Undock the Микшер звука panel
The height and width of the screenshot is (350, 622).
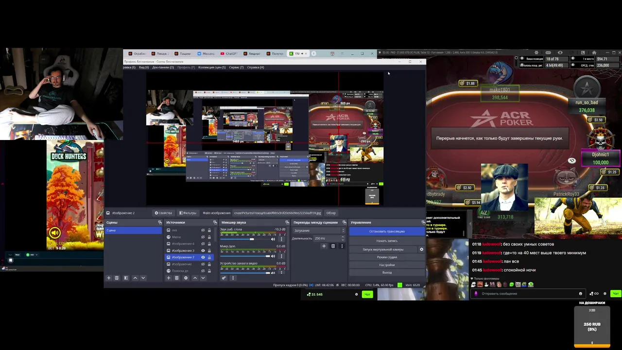(x=287, y=223)
